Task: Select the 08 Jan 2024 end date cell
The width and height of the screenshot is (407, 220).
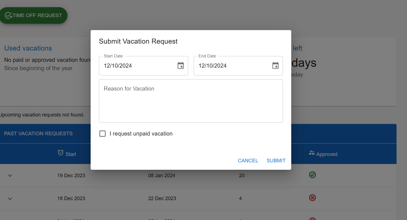Action: [162, 176]
